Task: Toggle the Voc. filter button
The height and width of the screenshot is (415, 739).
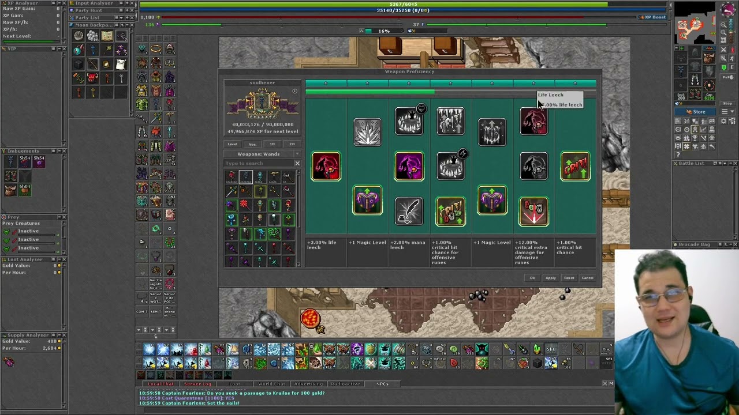Action: coord(252,144)
